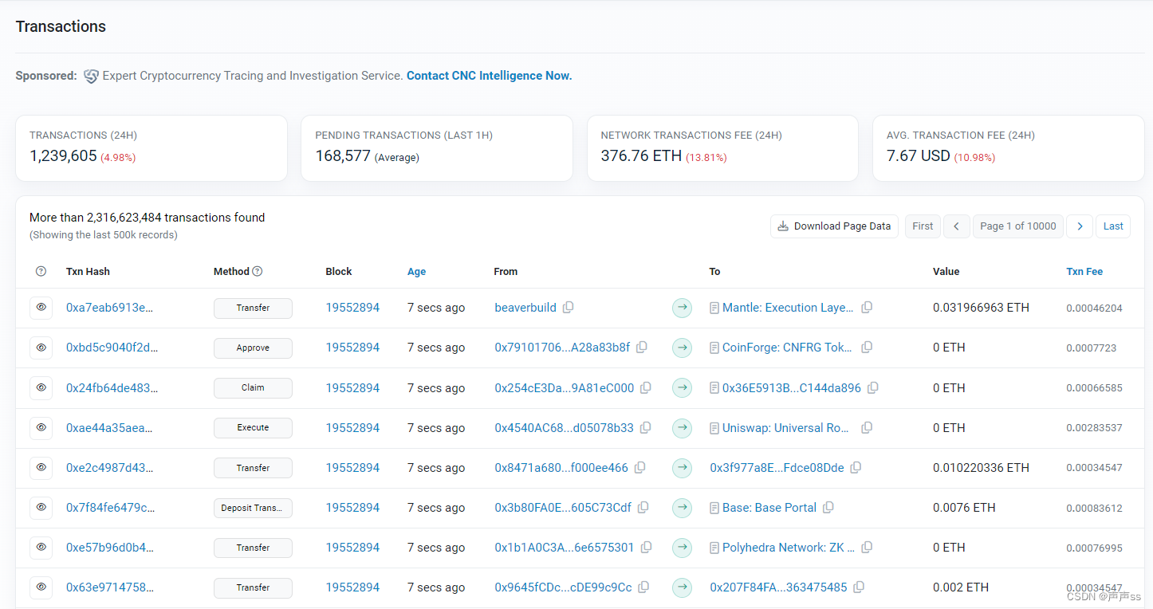Click the Execute method badge
This screenshot has height=609, width=1153.
(x=253, y=427)
